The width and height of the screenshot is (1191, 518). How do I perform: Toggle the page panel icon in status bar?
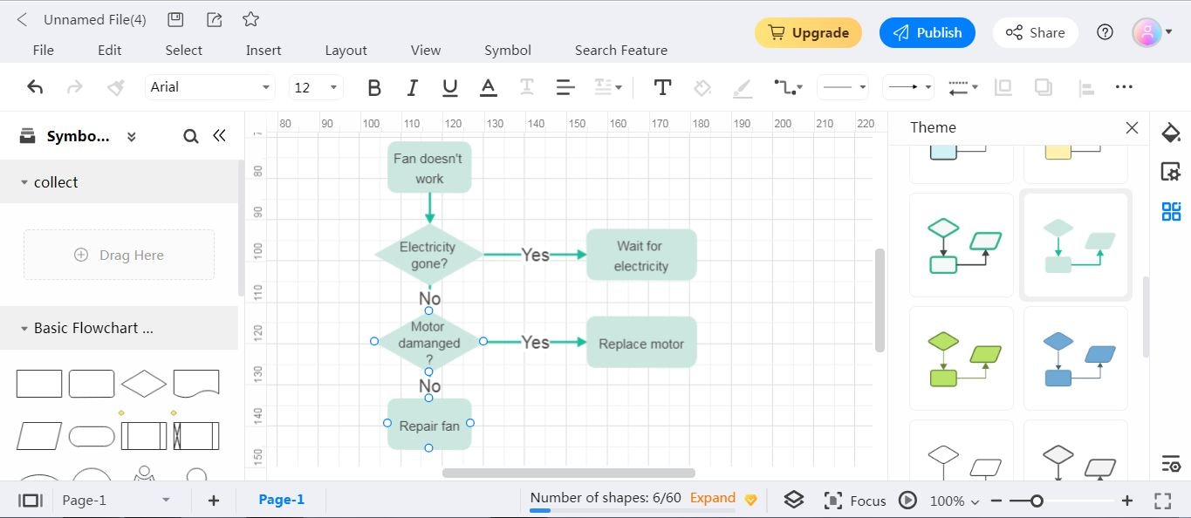click(x=31, y=501)
